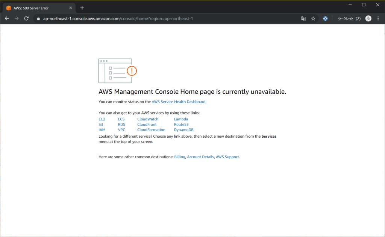Open the Billing link
385x237 pixels.
tap(179, 157)
